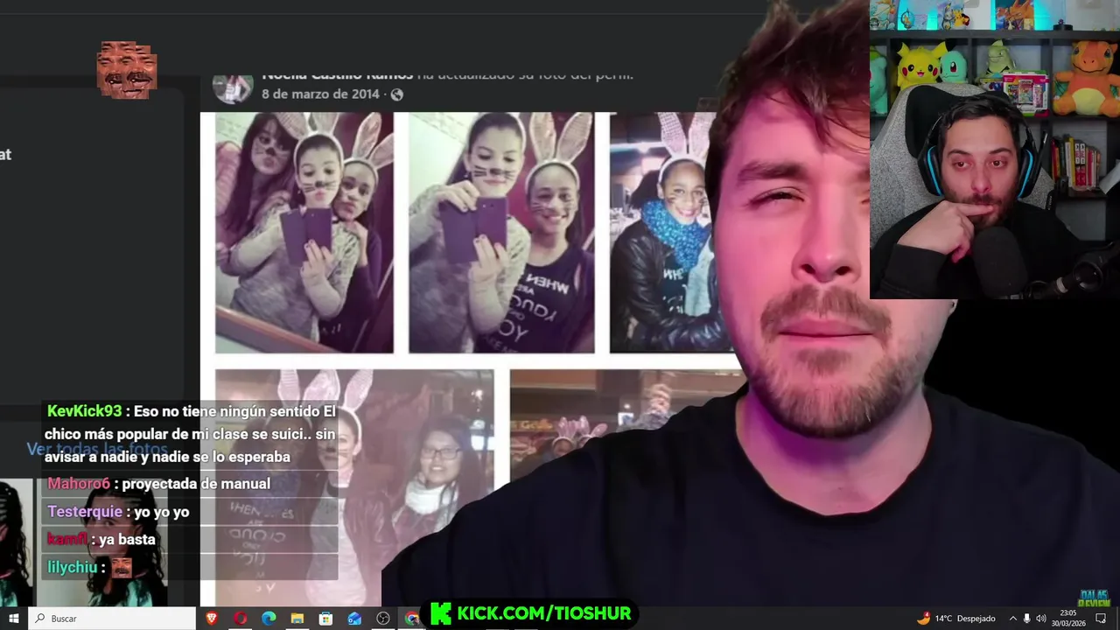Viewport: 1120px width, 630px height.
Task: Click the microphone tray icon
Action: 1026,619
